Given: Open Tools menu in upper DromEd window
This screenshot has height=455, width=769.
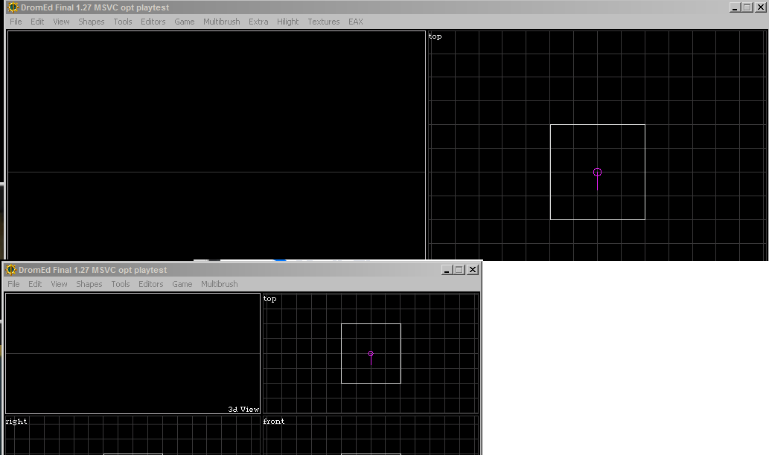Looking at the screenshot, I should point(123,22).
